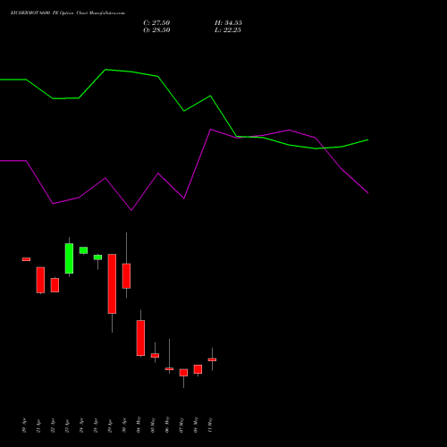Image resolution: width=447 pixels, height=447 pixels.
Task: Select the red candlestick of 21 Apr
Action: [40, 280]
